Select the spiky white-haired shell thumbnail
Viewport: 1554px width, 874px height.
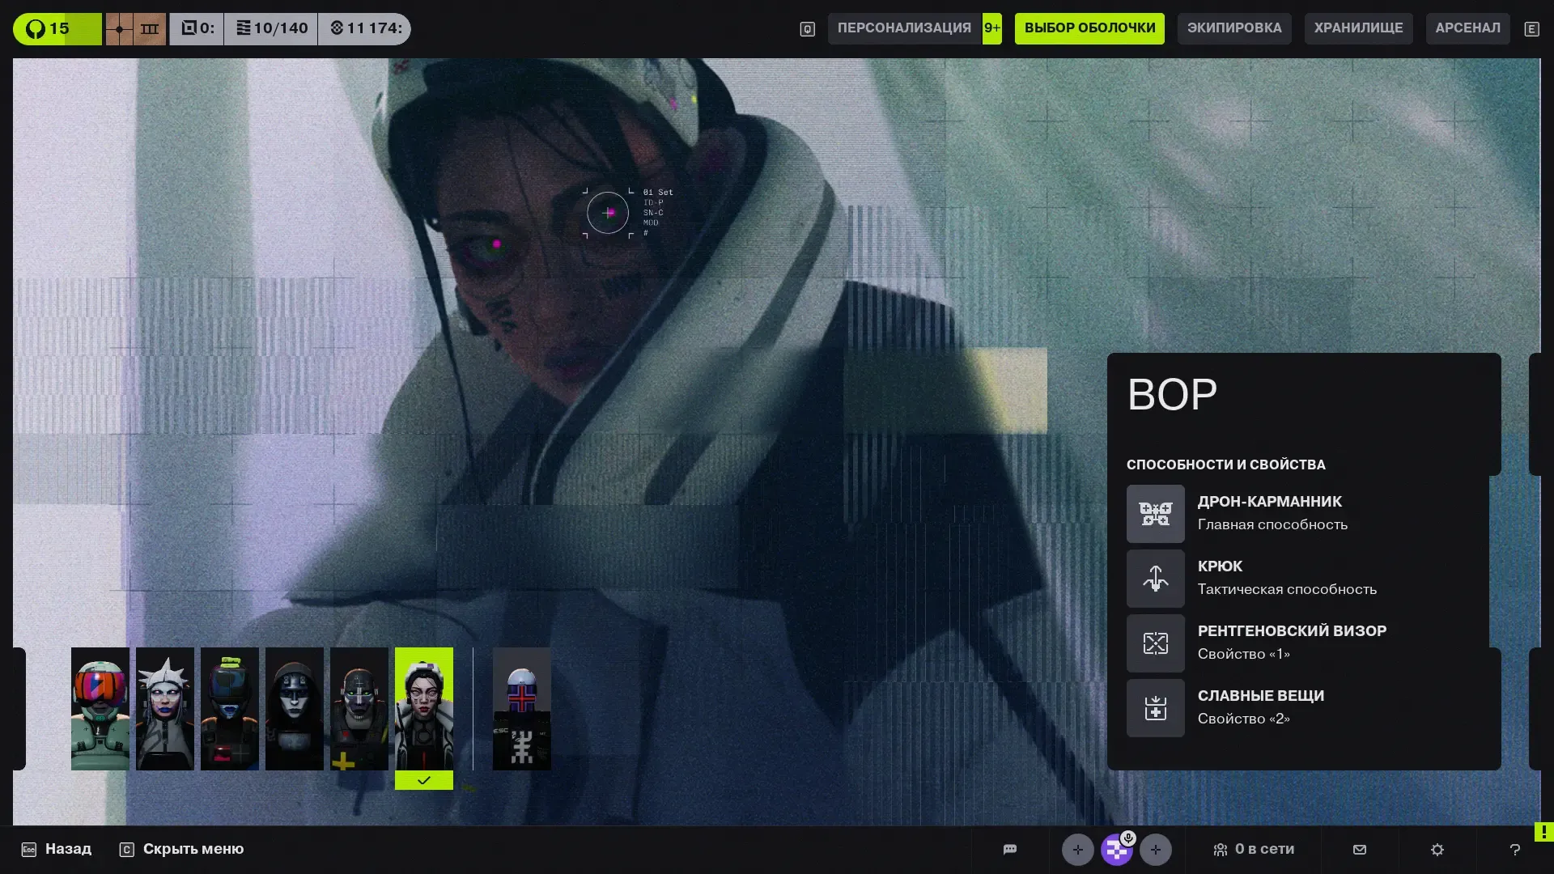165,708
